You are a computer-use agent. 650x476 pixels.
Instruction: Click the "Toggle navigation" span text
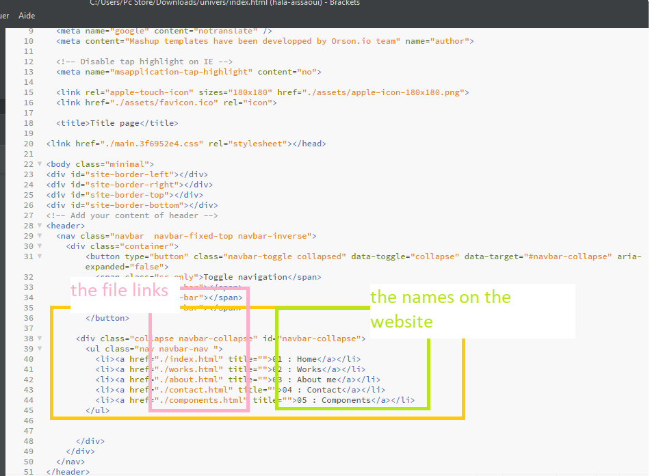[x=246, y=277]
